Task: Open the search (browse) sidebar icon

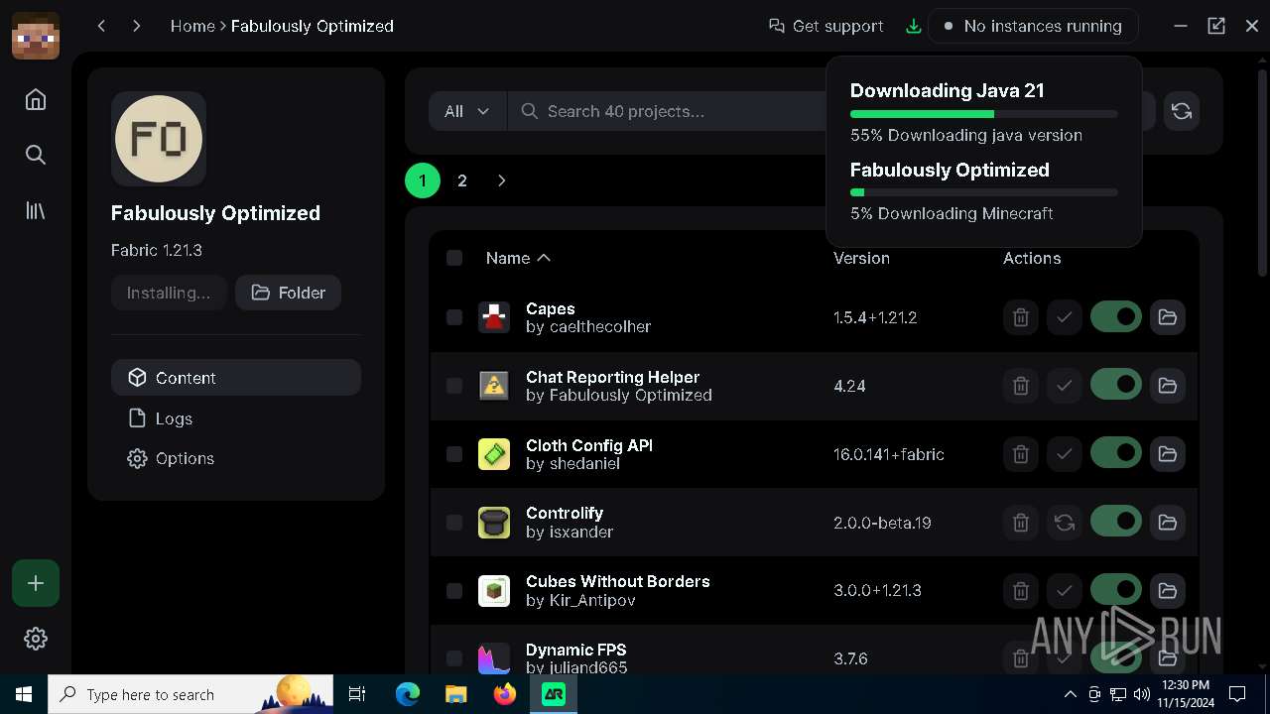Action: coord(36,155)
